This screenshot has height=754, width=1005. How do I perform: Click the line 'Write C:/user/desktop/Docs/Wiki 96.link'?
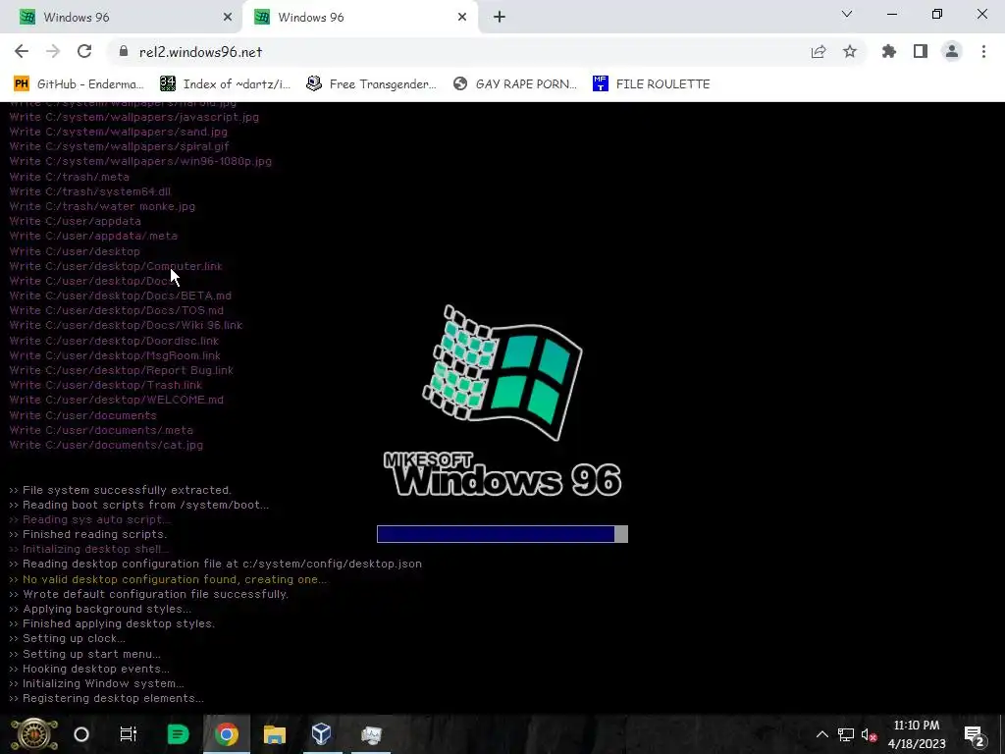(126, 325)
